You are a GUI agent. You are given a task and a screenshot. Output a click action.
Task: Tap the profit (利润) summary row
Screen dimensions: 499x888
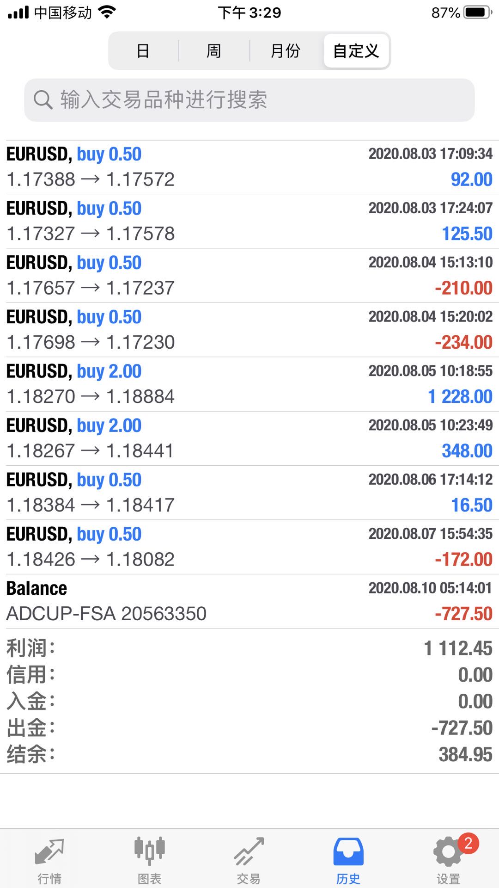249,648
